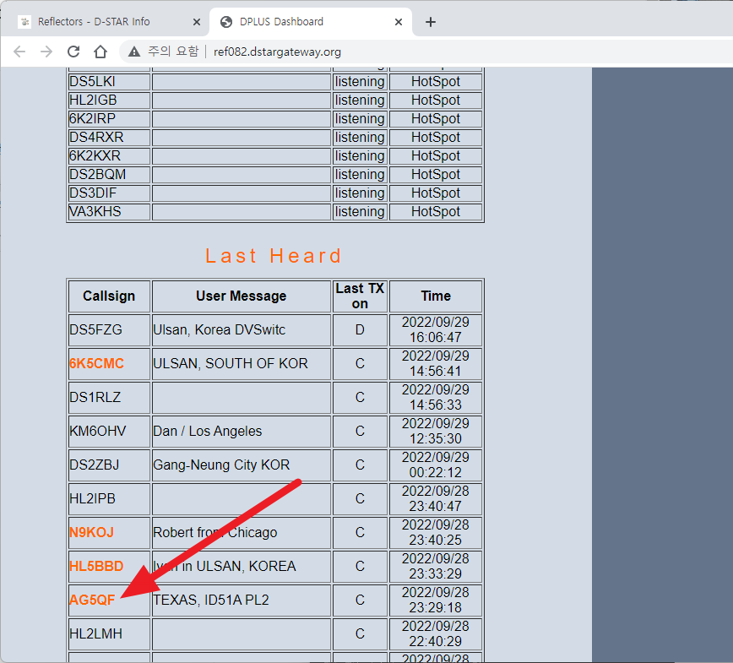This screenshot has height=663, width=733.
Task: Select callsign KM6OHV in Last Heard
Action: [x=98, y=431]
